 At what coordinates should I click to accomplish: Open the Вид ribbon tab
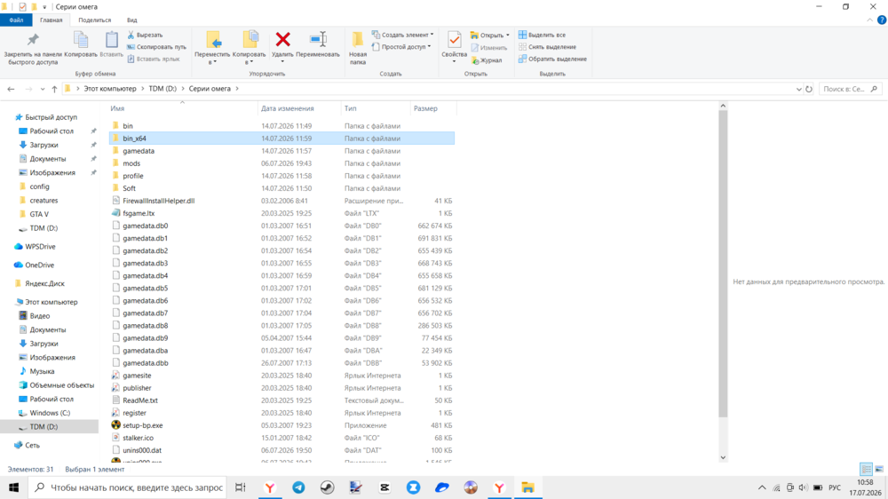click(x=132, y=20)
